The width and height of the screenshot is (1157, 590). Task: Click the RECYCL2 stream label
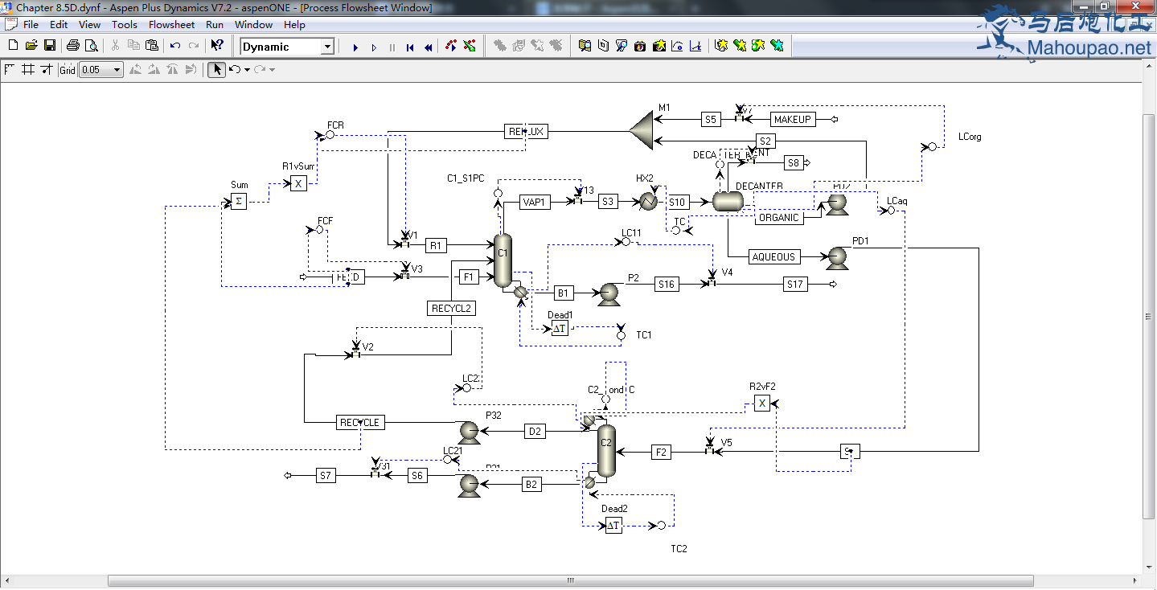click(x=451, y=308)
